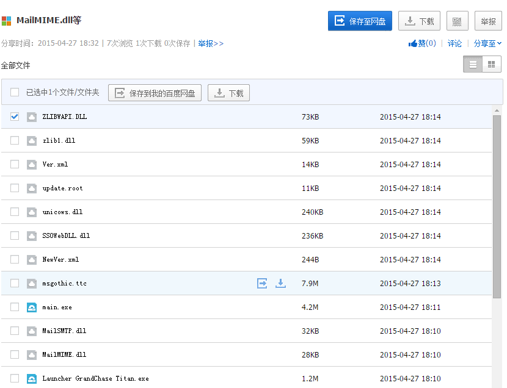Toggle the select-all files checkbox

pos(15,92)
